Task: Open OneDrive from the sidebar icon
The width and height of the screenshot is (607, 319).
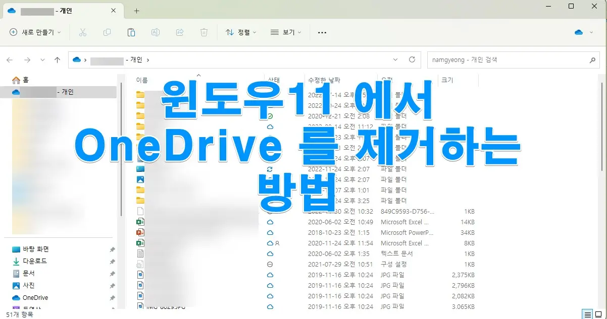Action: pos(16,297)
